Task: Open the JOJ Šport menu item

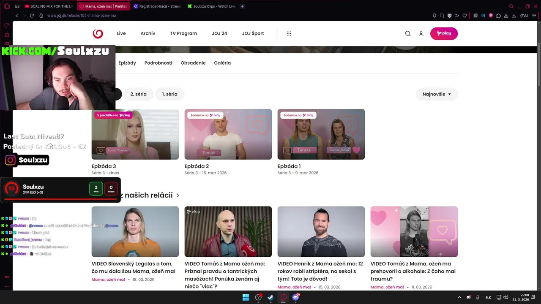Action: coord(253,33)
